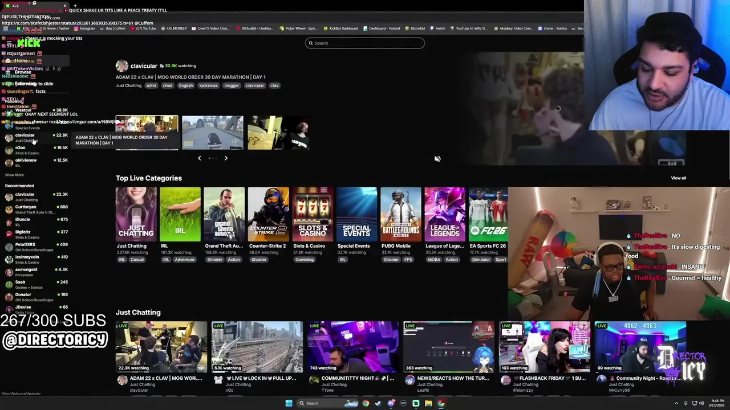The image size is (730, 410).
Task: Open the Grand Theft Auto category card
Action: [224, 214]
